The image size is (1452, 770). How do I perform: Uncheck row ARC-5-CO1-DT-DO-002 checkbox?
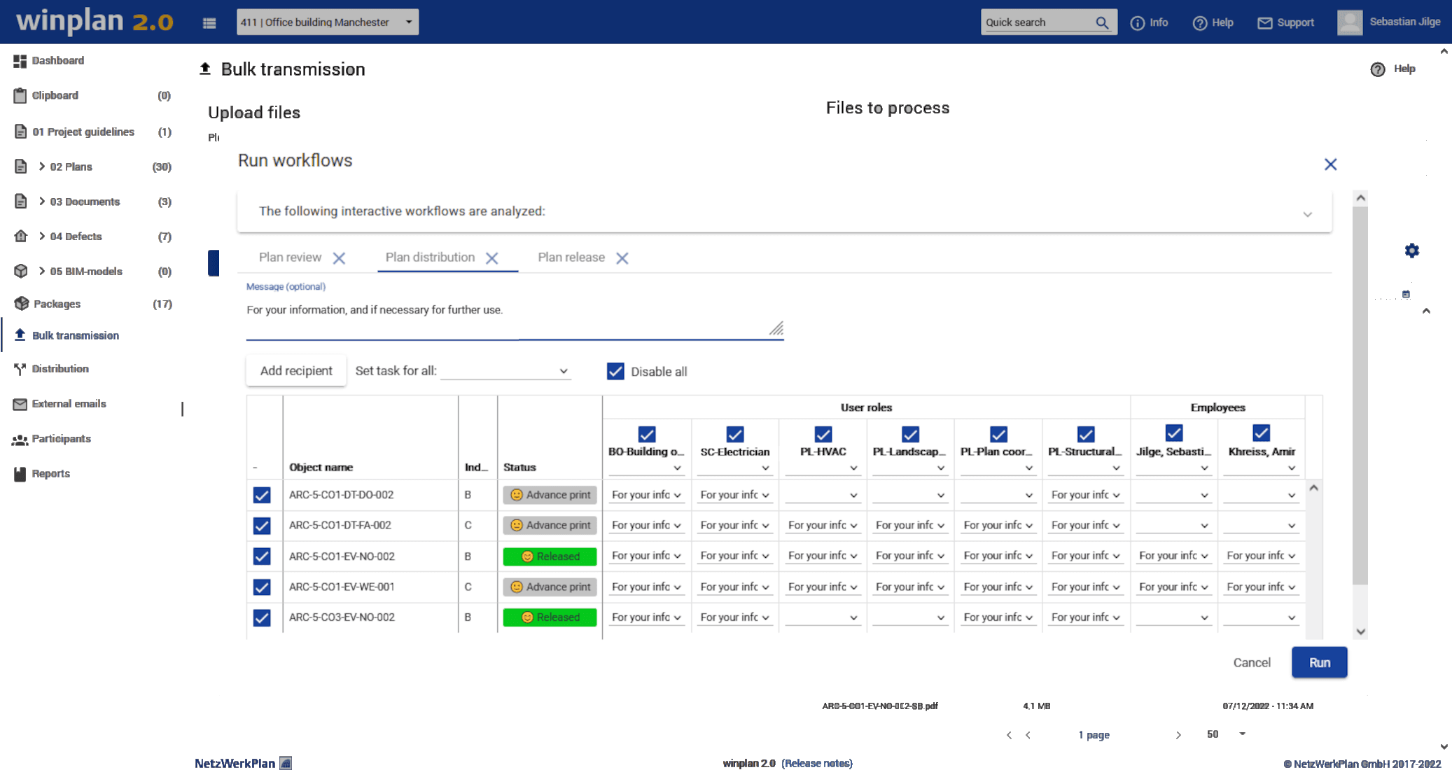pos(262,495)
